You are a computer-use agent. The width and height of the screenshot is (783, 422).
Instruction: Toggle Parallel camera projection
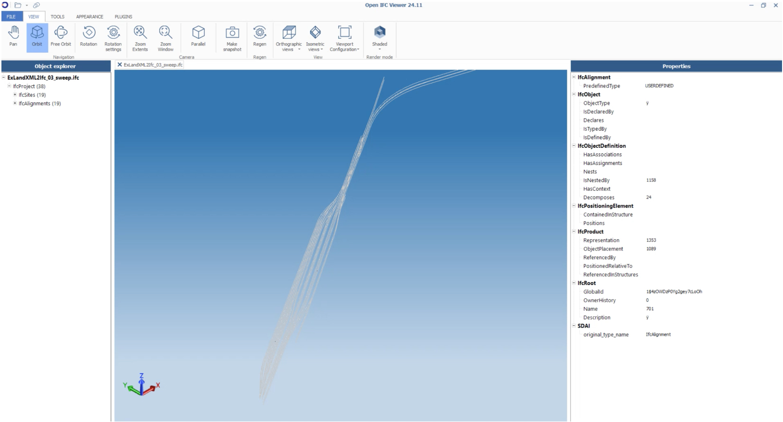click(x=198, y=36)
